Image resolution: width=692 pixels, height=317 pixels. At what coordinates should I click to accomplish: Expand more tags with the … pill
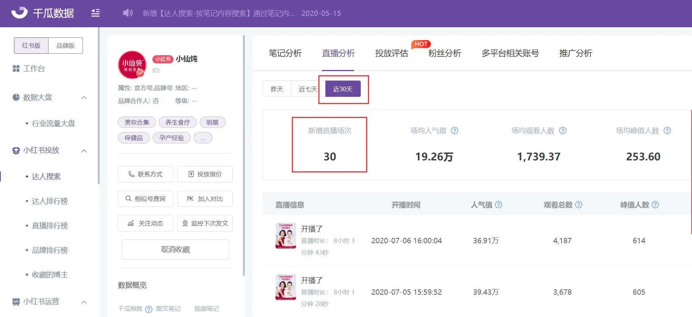pyautogui.click(x=203, y=138)
